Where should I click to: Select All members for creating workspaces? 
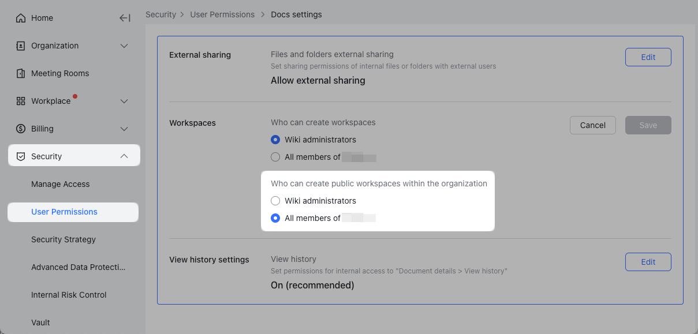275,157
